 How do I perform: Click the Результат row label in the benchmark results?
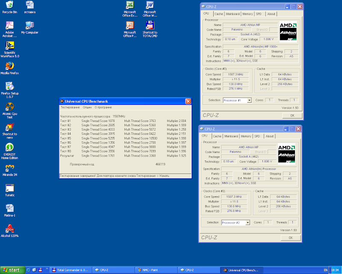point(67,156)
